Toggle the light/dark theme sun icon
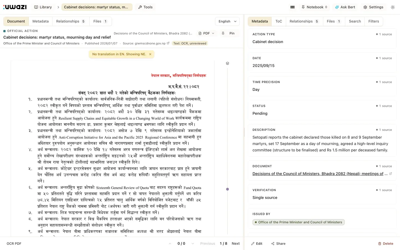This screenshot has height=250, width=400. (393, 7)
